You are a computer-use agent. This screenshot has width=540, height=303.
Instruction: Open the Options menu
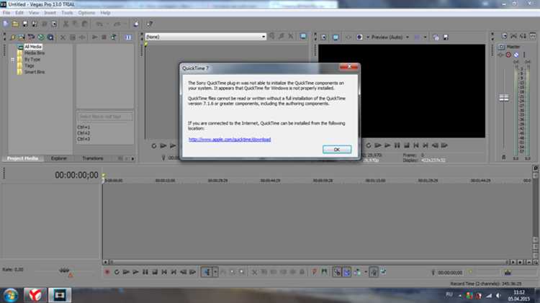pyautogui.click(x=86, y=13)
